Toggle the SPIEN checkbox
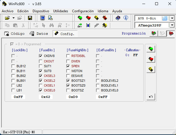The height and width of the screenshot is (135, 176). coord(68,66)
